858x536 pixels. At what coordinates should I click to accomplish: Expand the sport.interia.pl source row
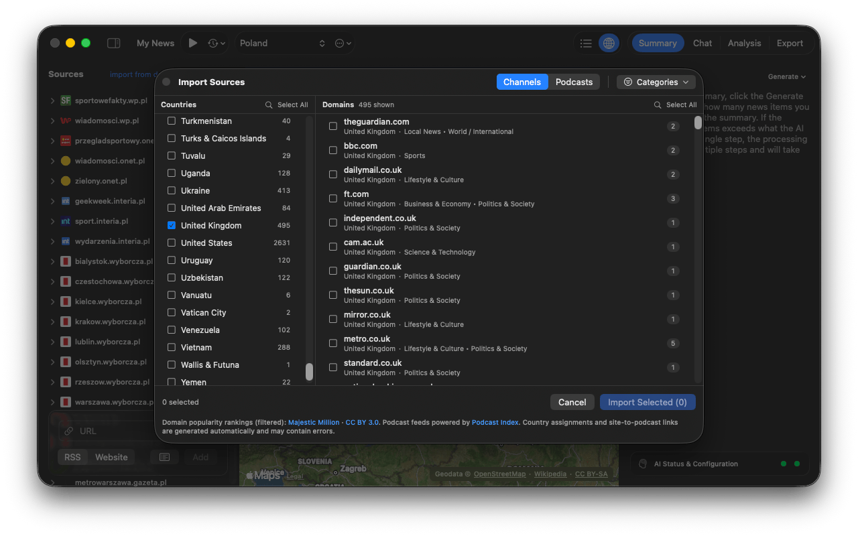pyautogui.click(x=52, y=222)
